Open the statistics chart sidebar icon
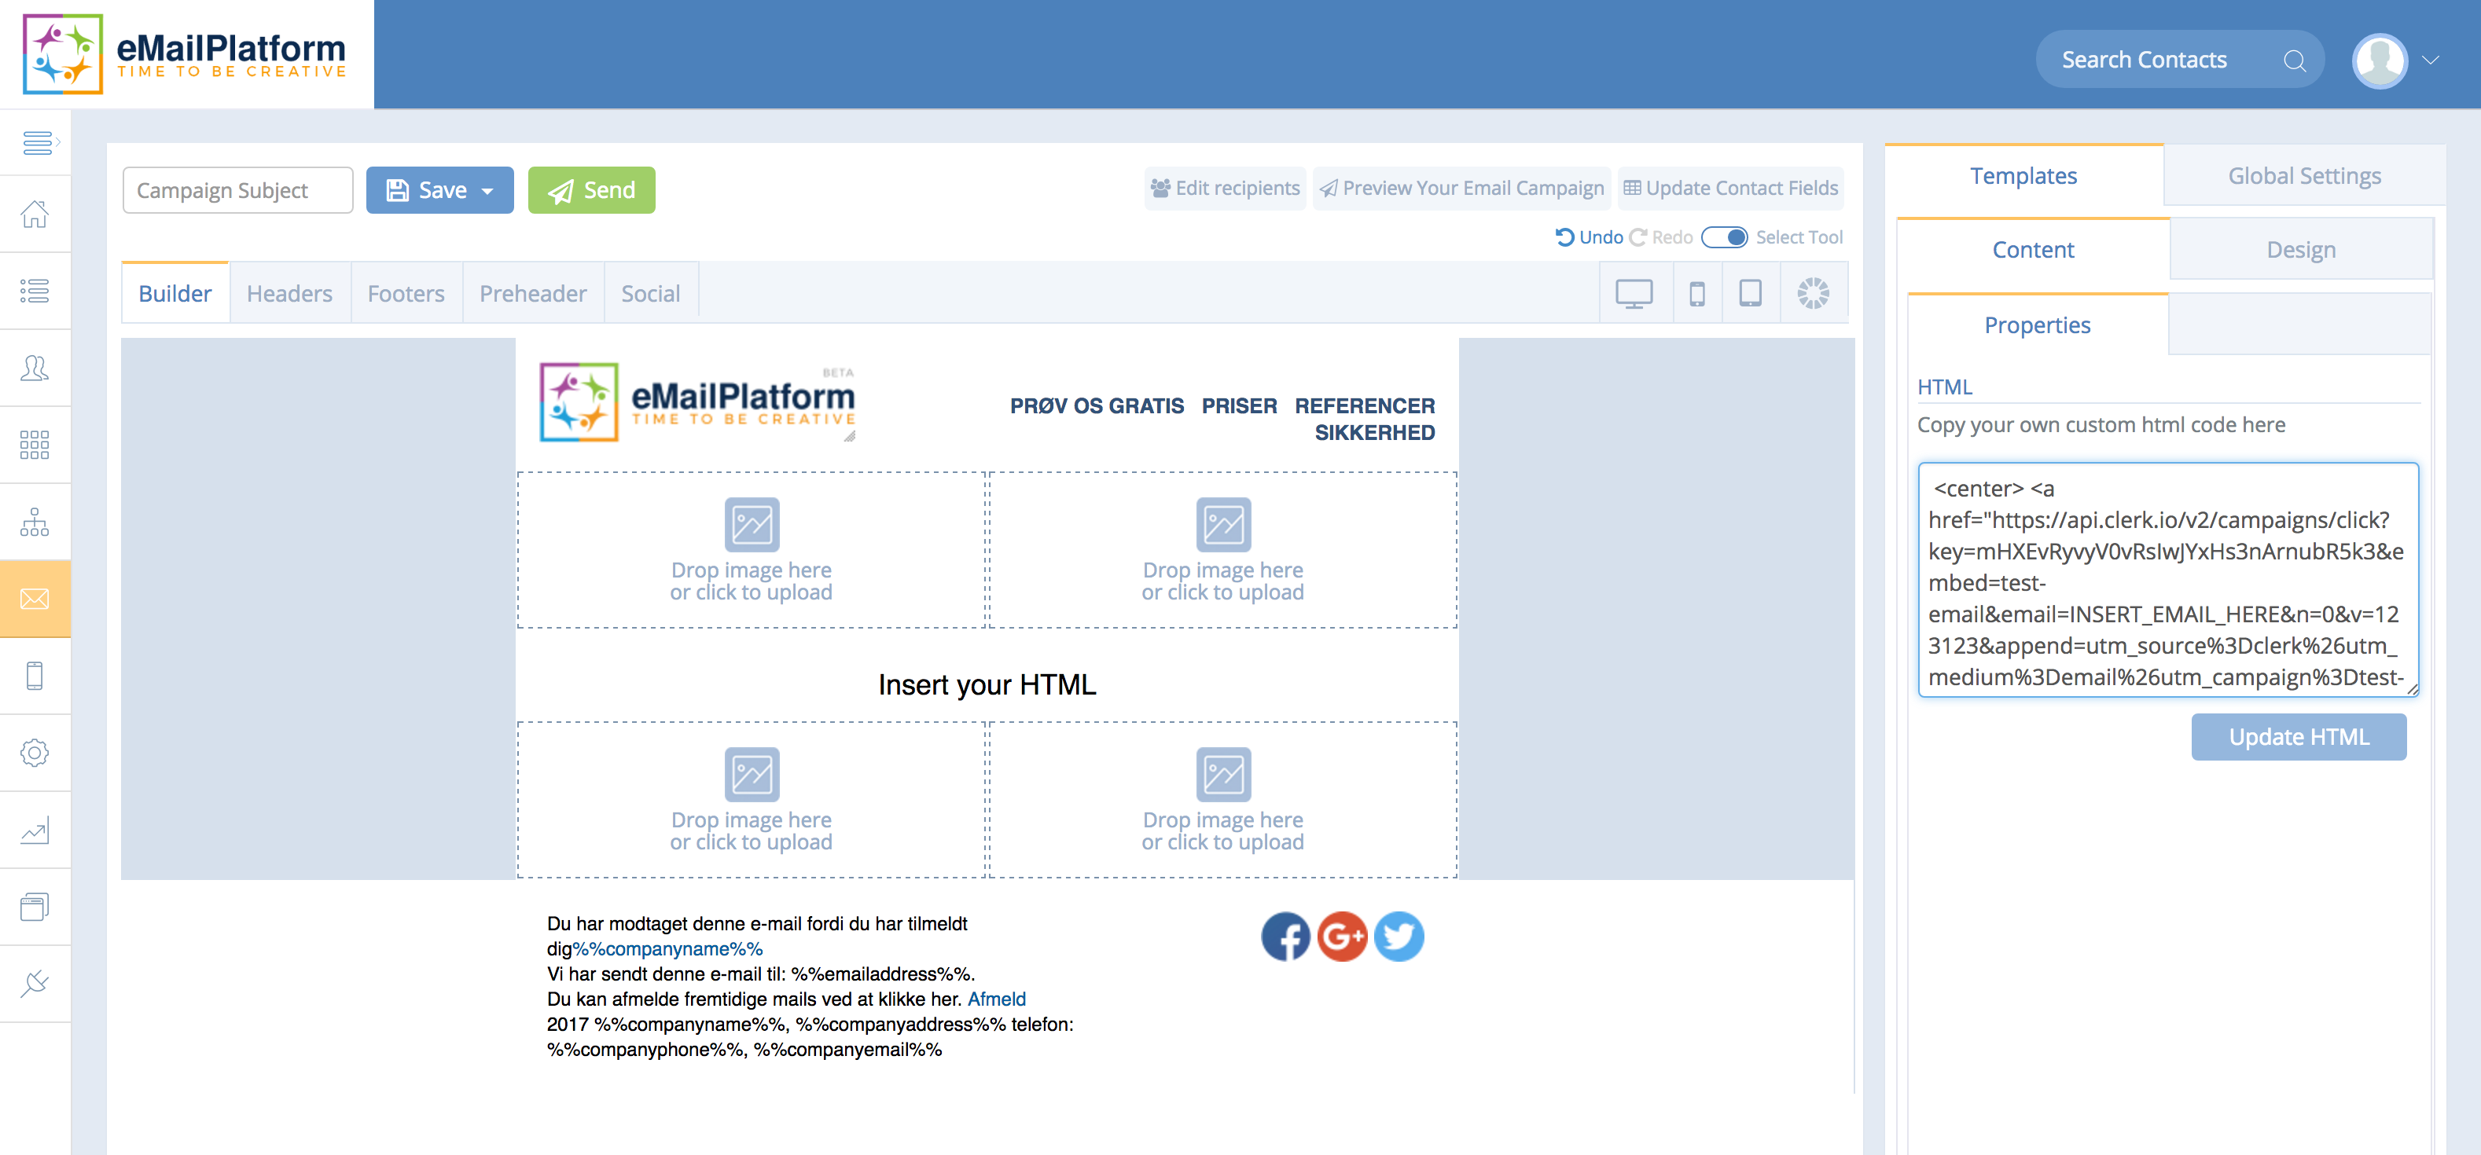 pos(35,830)
